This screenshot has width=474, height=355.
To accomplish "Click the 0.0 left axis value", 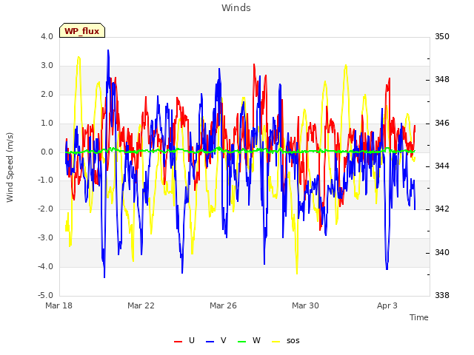I will (47, 152).
